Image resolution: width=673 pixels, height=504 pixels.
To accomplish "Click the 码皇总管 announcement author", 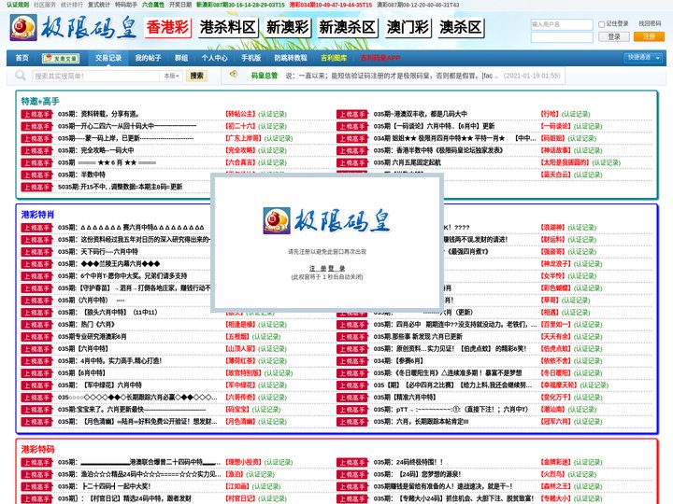I will 265,76.
